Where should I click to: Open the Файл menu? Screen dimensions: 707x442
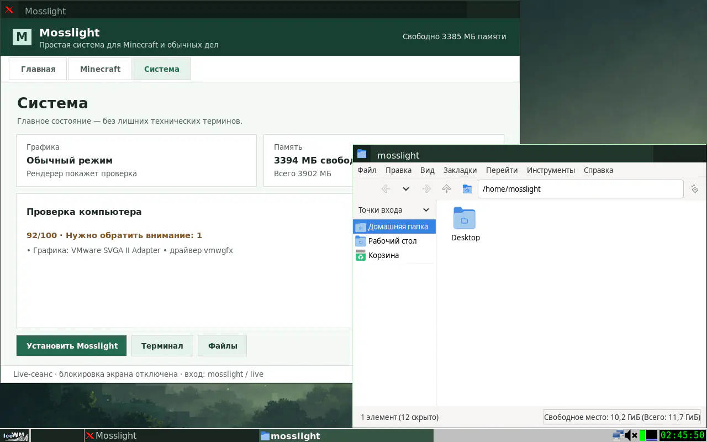[367, 170]
